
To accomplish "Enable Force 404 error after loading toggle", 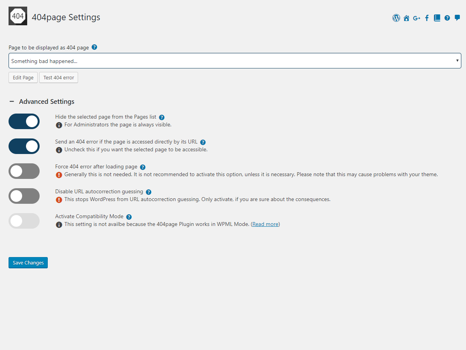I will click(24, 171).
